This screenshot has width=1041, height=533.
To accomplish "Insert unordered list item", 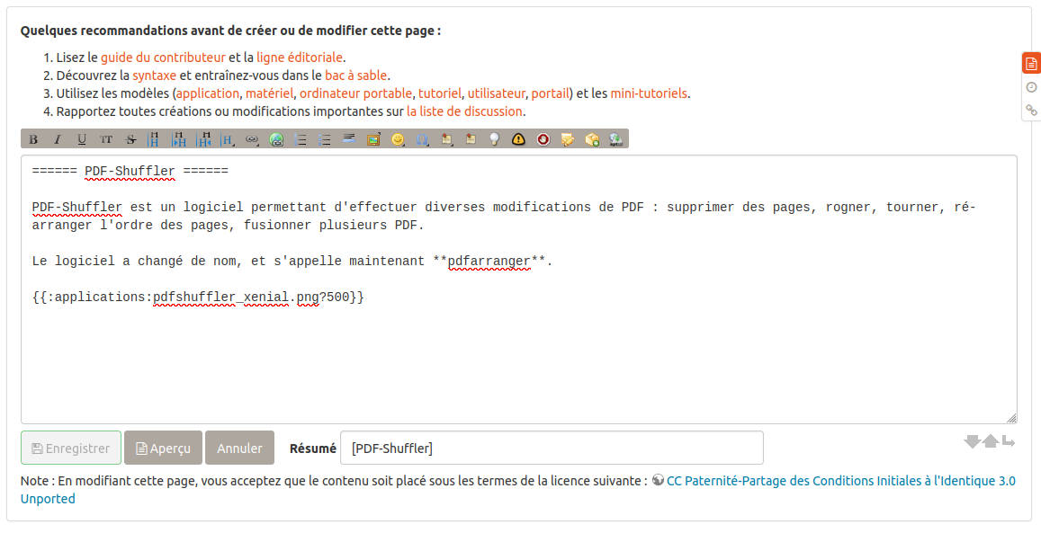I will pos(326,139).
